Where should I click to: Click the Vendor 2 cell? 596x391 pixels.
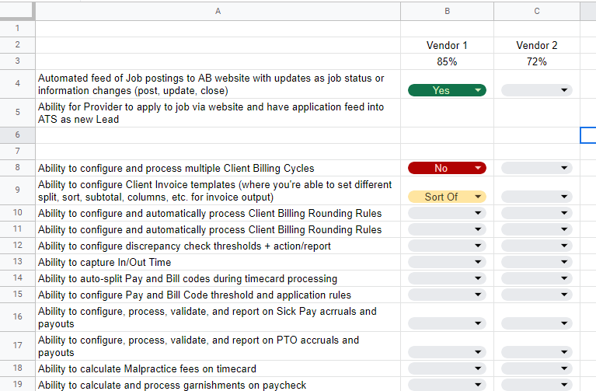537,45
